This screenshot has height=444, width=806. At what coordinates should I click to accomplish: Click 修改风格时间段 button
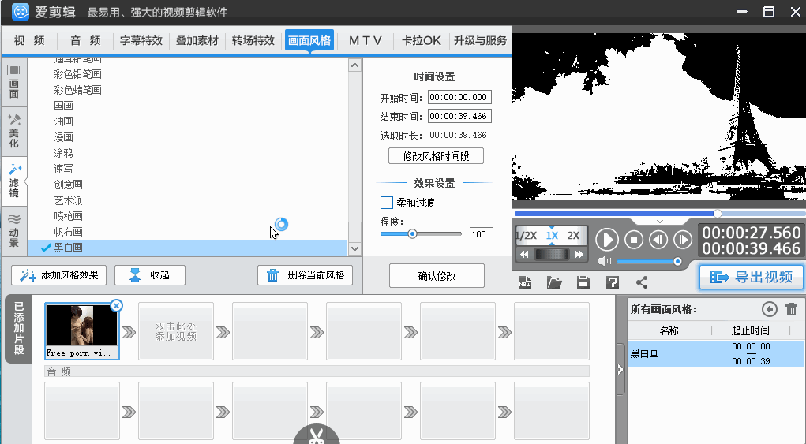click(x=436, y=156)
